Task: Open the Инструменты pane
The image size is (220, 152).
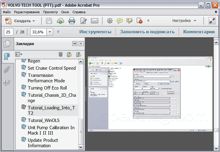Action: (95, 32)
